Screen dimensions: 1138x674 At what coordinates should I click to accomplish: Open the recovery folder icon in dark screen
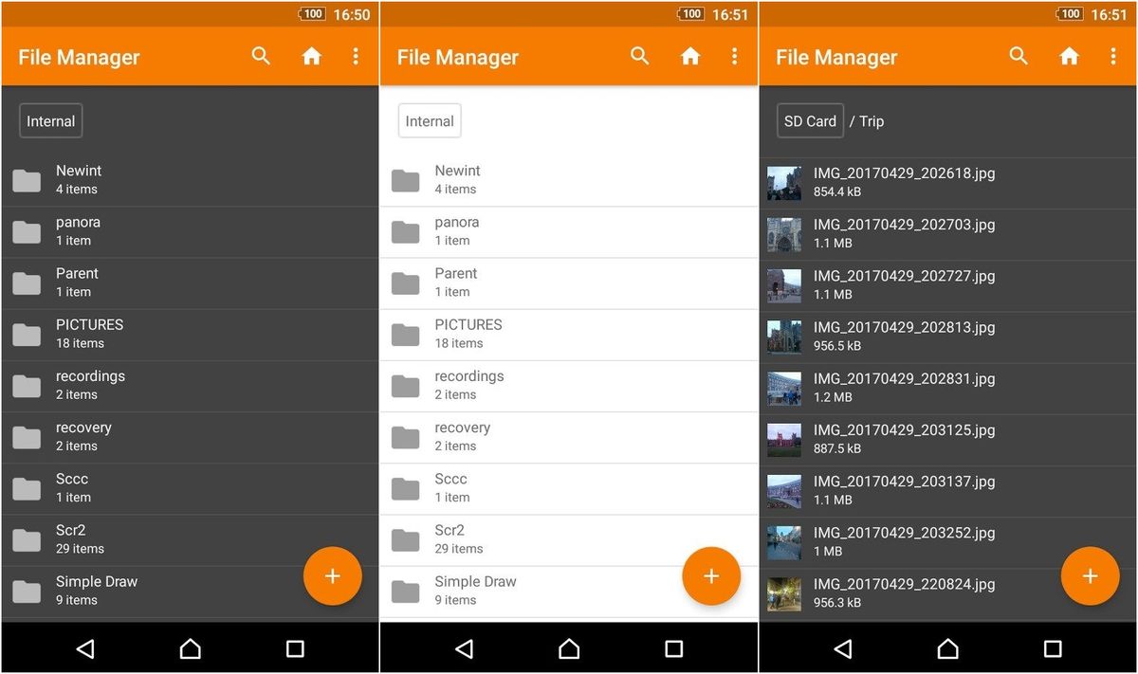tap(27, 437)
